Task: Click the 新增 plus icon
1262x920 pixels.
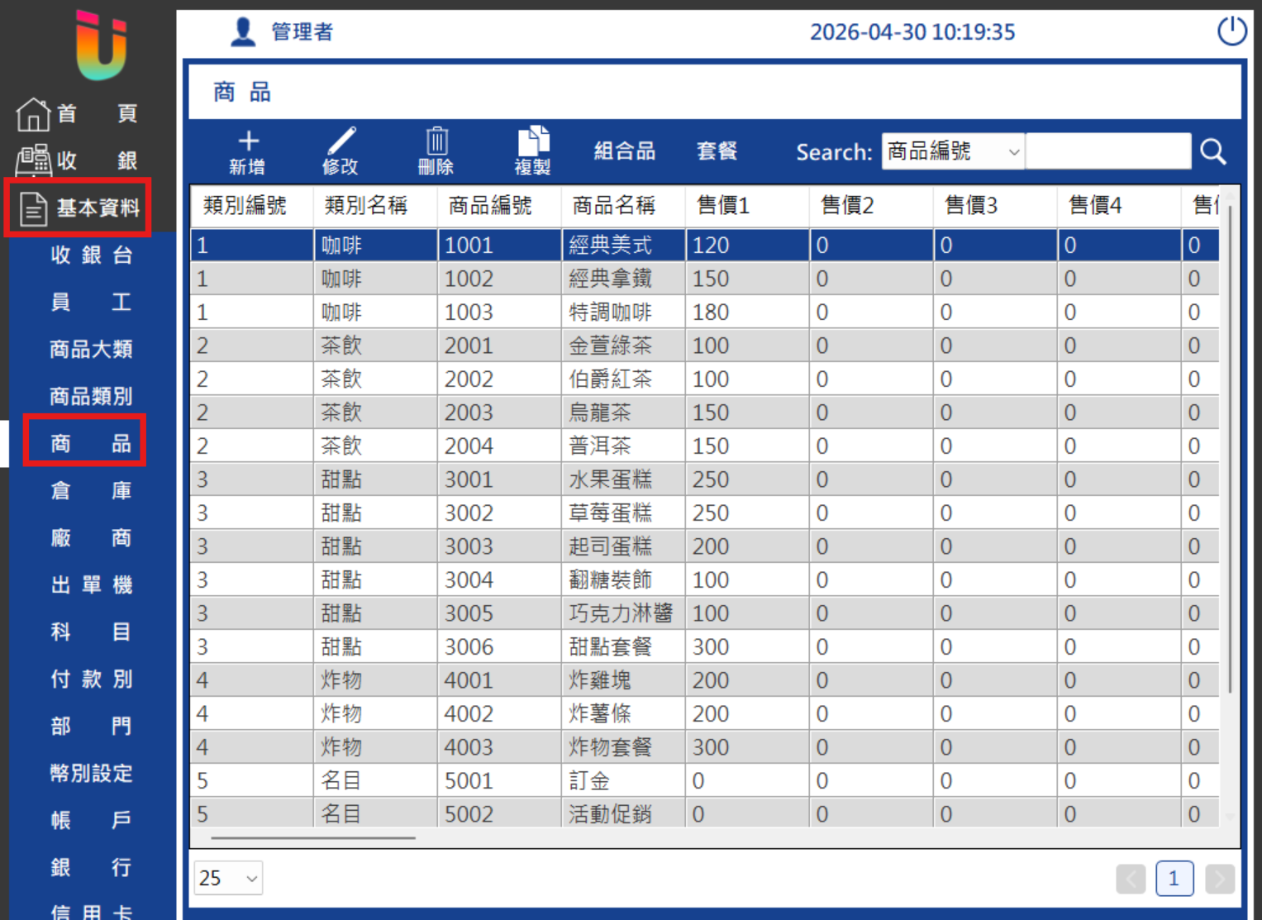Action: click(248, 141)
